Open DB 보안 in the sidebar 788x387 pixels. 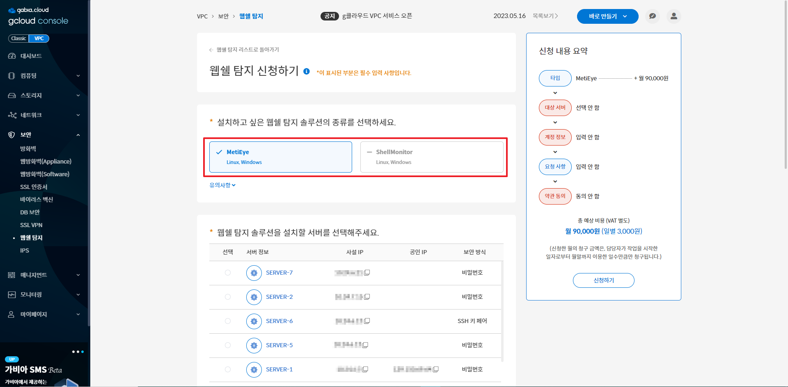point(30,212)
